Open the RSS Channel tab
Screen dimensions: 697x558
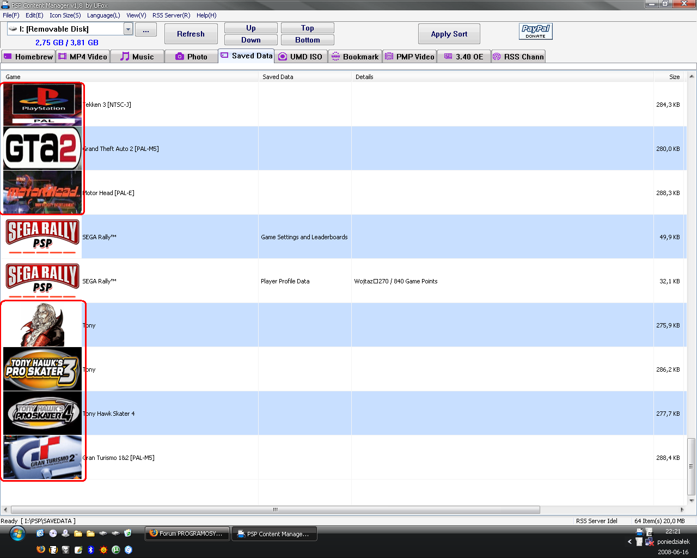(x=518, y=57)
